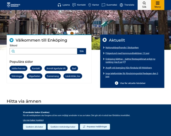Open Anpassa inställningar cookie settings
This screenshot has height=136, width=171.
[95, 127]
